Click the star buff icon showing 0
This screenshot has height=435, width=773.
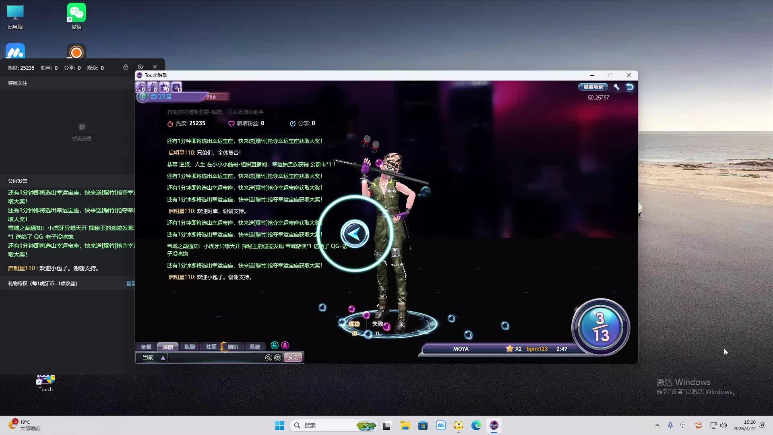tap(164, 87)
